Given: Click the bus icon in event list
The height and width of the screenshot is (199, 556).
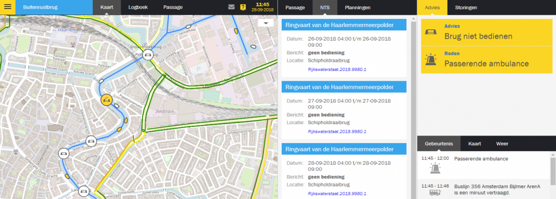Looking at the screenshot, I should 434,193.
